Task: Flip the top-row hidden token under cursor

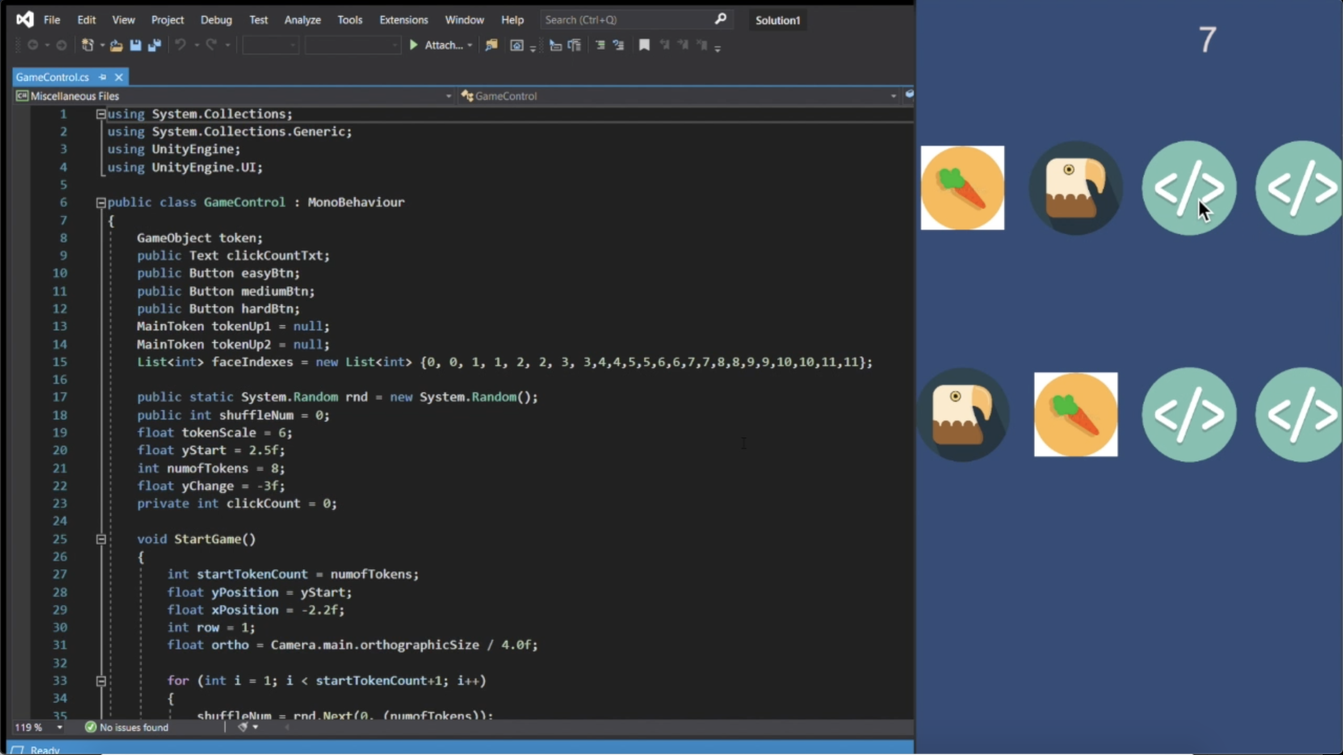Action: pyautogui.click(x=1189, y=188)
